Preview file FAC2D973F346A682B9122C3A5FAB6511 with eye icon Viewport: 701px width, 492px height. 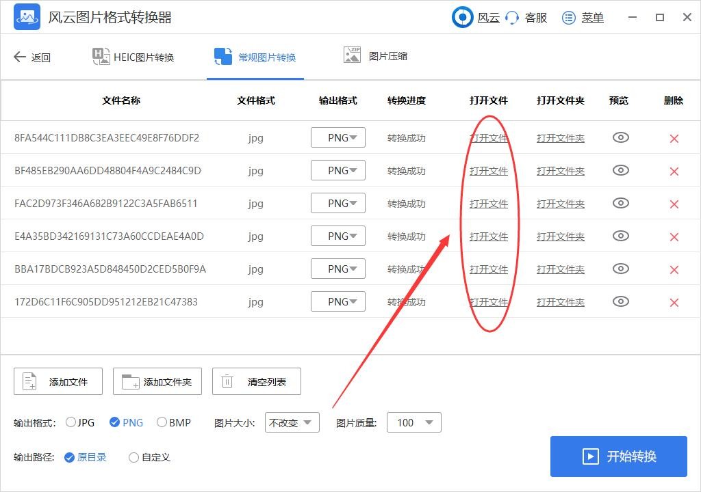click(620, 203)
